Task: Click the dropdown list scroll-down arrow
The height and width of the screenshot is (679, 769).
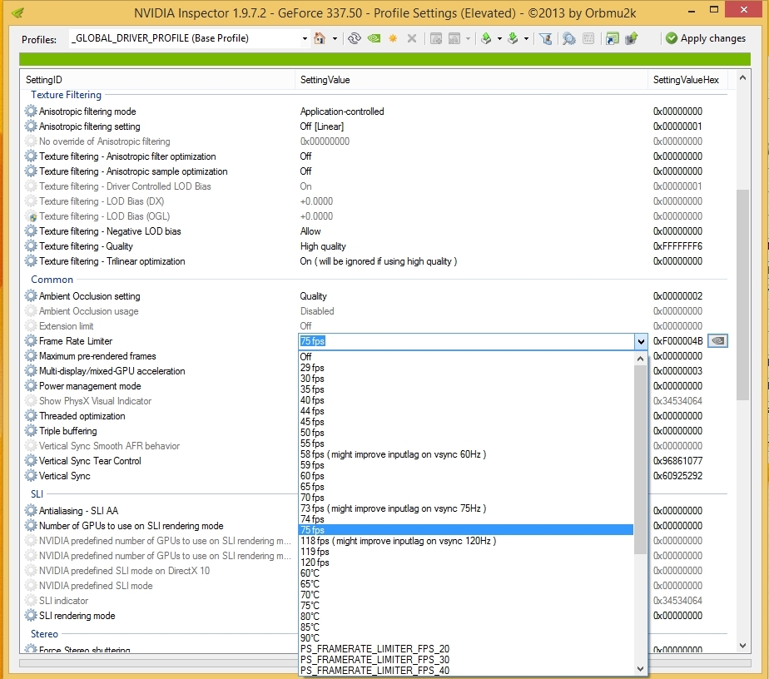Action: click(x=640, y=669)
